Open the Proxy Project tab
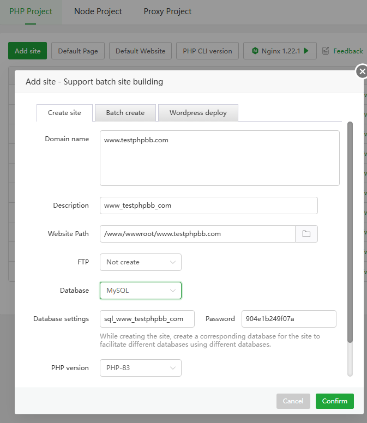Screen dimensions: 367x423 (x=167, y=11)
